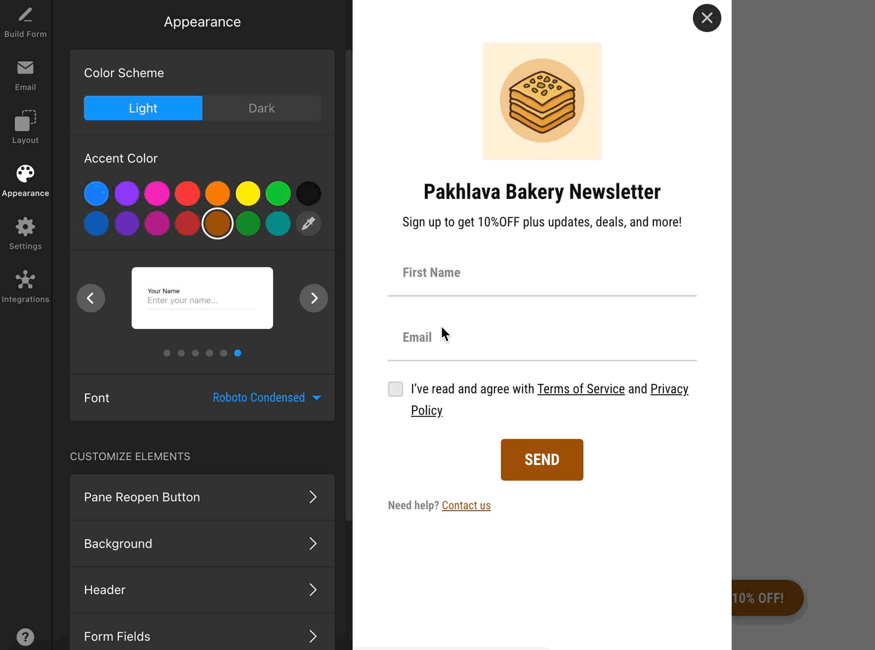
Task: Open the Form Fields customization row
Action: 202,636
